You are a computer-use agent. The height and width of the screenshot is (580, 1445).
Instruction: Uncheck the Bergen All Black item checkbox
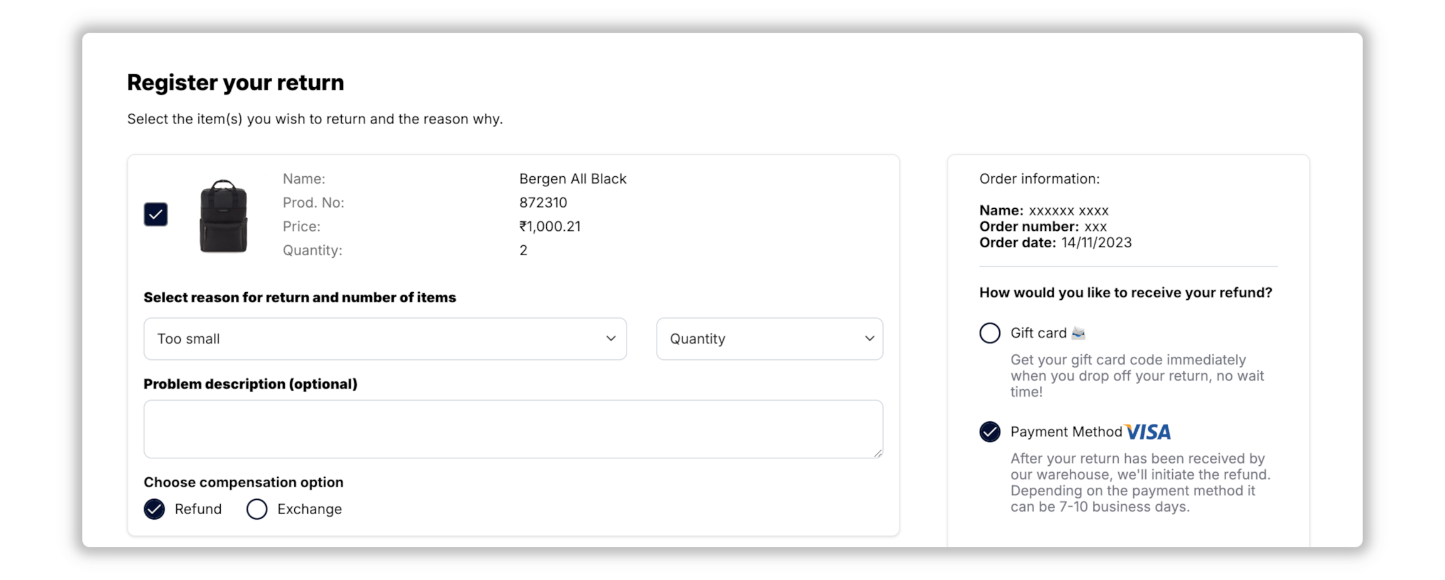156,214
